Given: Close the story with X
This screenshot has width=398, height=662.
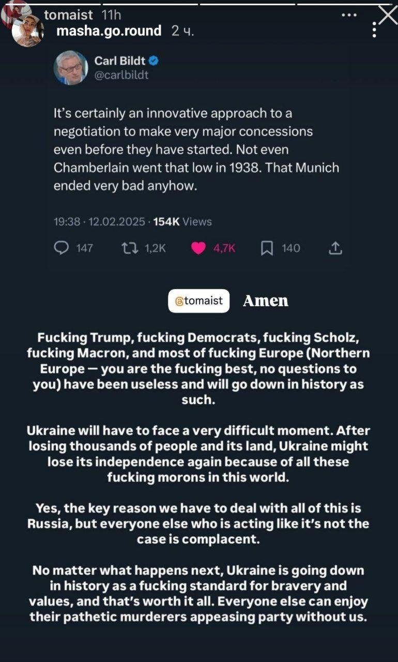Looking at the screenshot, I should [388, 14].
